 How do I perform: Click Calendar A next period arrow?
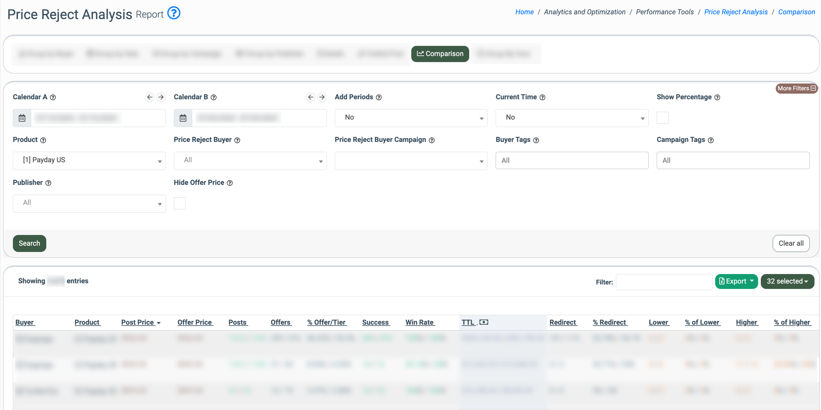[161, 97]
